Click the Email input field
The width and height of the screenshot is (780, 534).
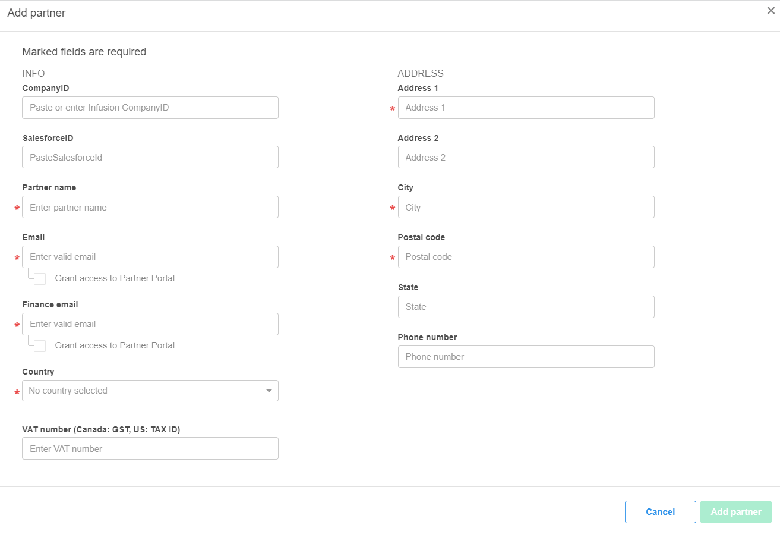tap(150, 257)
